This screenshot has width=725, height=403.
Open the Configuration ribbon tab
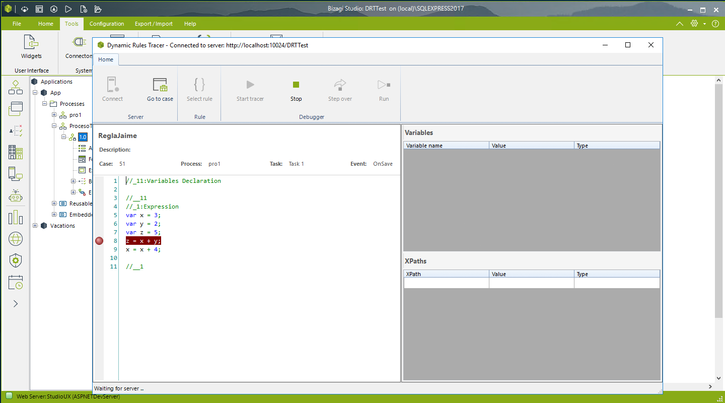pos(107,24)
